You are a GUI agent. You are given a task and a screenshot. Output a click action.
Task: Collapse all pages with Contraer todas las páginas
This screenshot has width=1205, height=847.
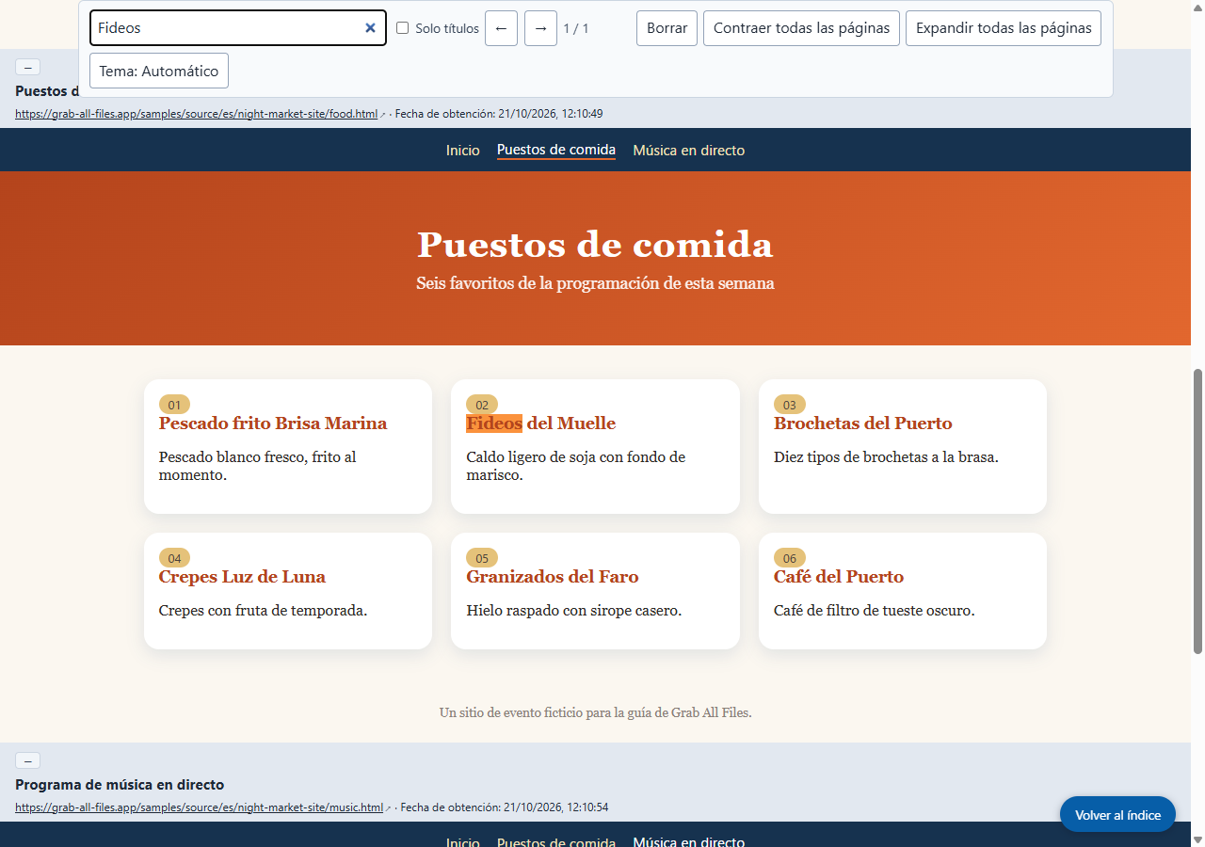(801, 28)
